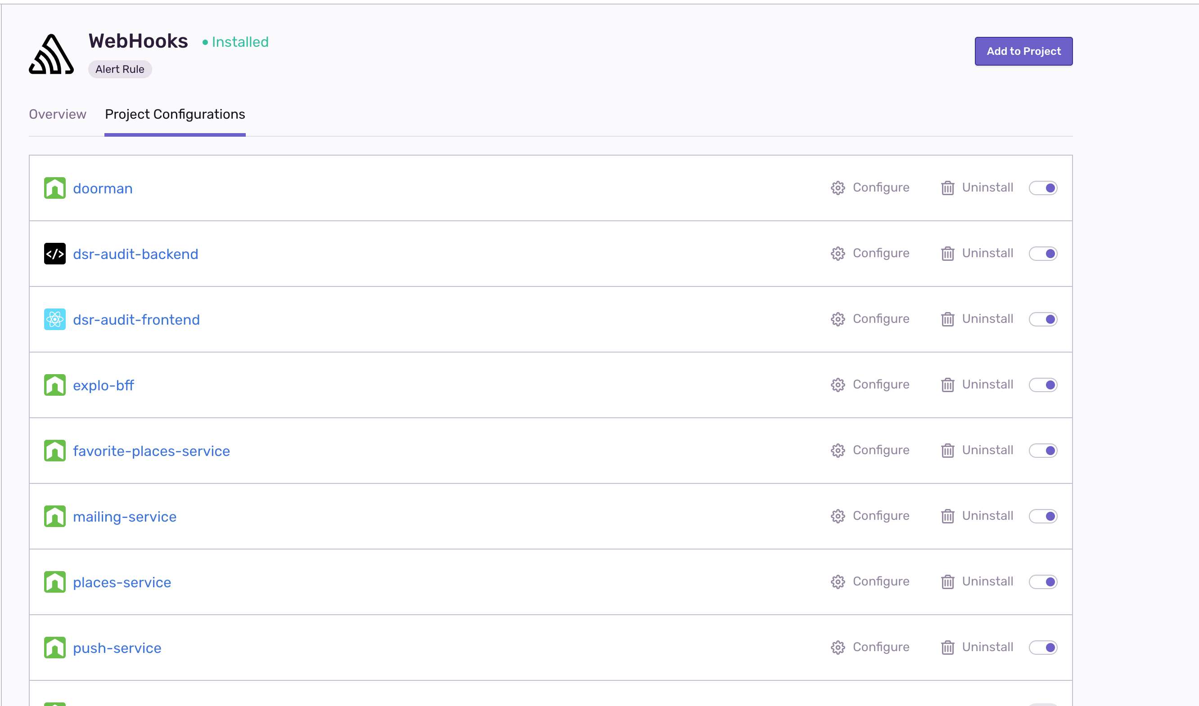Select the Project Configurations tab
Image resolution: width=1199 pixels, height=706 pixels.
coord(175,114)
